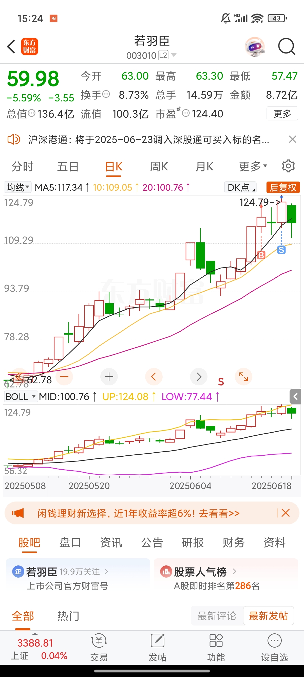Tap 20250604 date on time axis
This screenshot has height=677, width=304.
tap(190, 486)
